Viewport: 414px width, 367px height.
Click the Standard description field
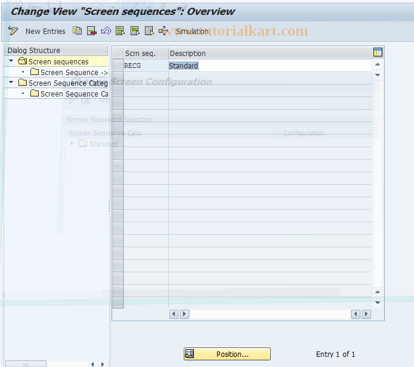[270, 66]
